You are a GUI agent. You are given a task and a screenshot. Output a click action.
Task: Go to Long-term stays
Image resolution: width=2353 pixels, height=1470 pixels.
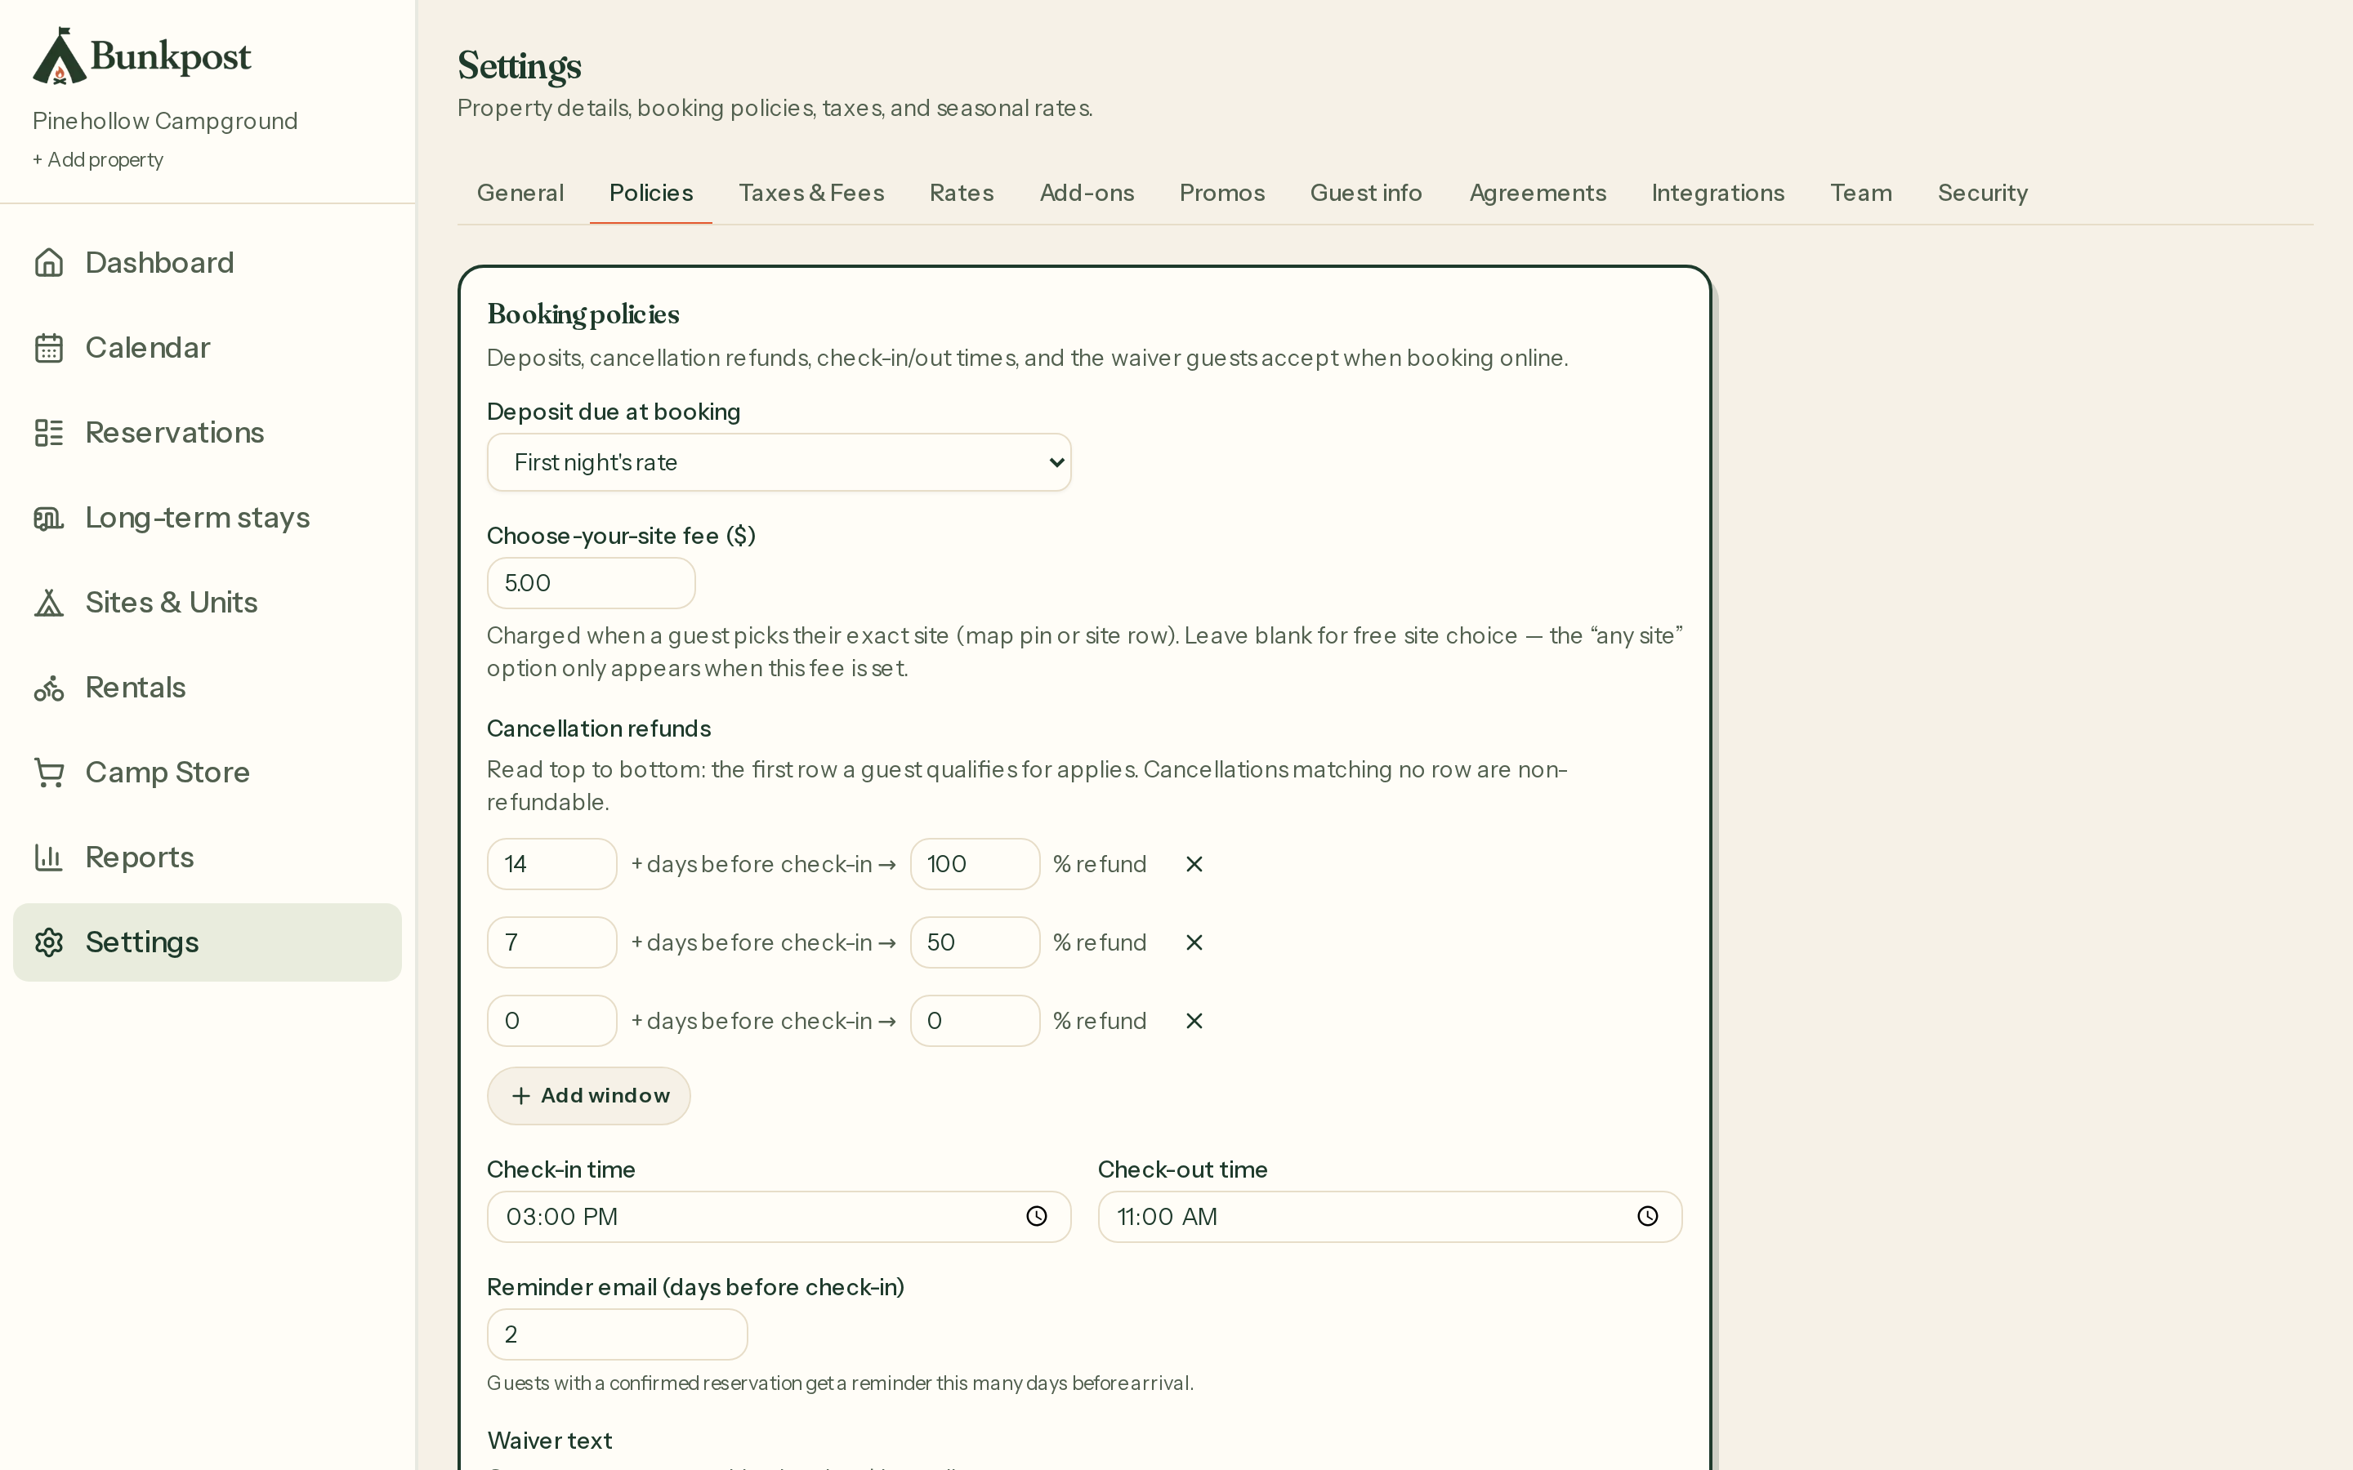[207, 517]
